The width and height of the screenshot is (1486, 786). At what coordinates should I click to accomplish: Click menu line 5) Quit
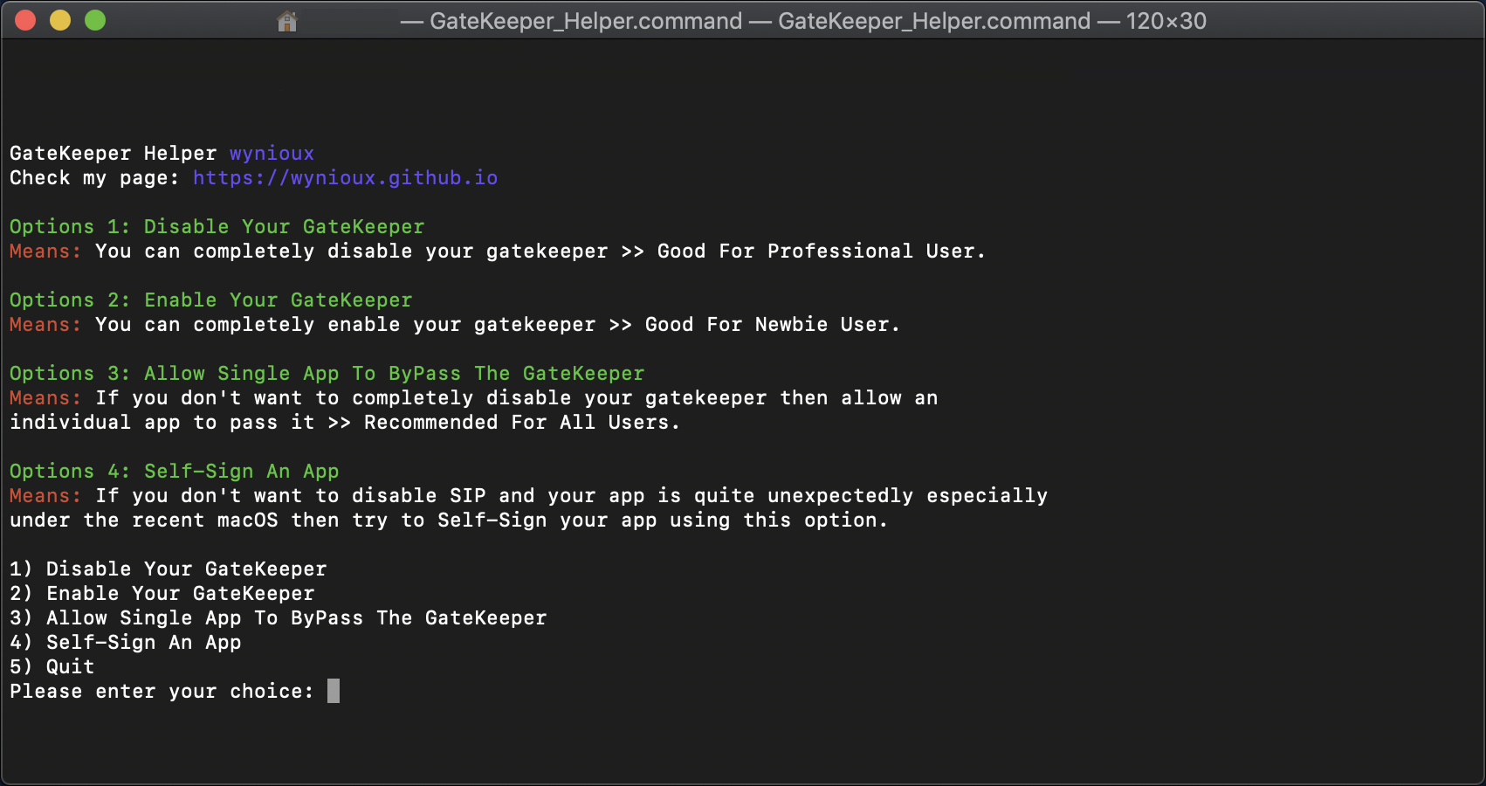tap(52, 667)
